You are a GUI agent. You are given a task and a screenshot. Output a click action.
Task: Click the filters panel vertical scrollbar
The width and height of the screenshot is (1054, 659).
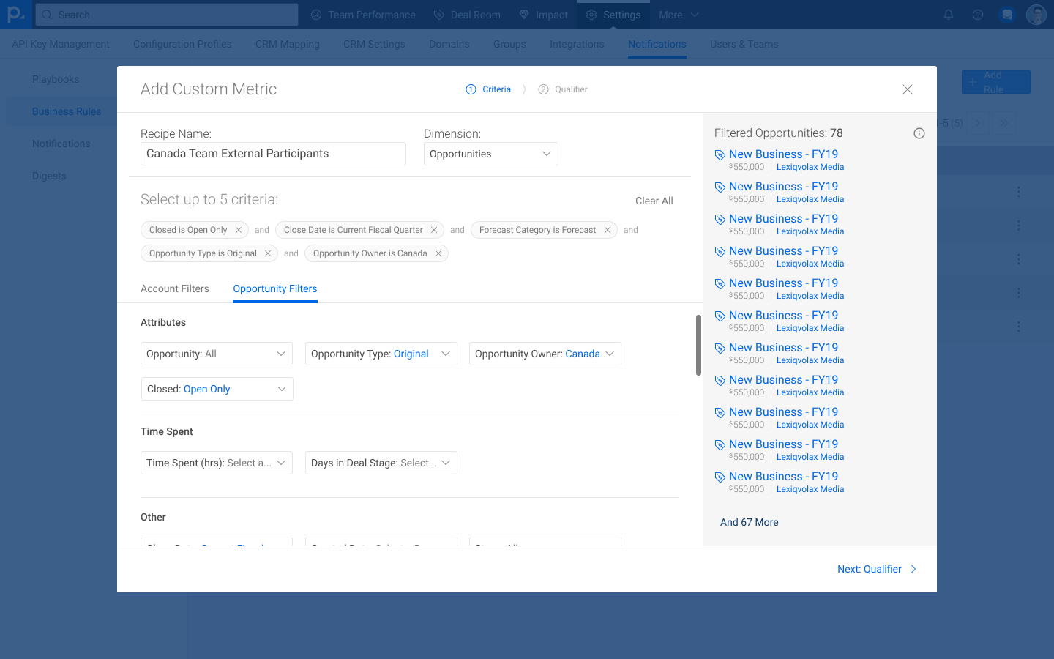(698, 345)
